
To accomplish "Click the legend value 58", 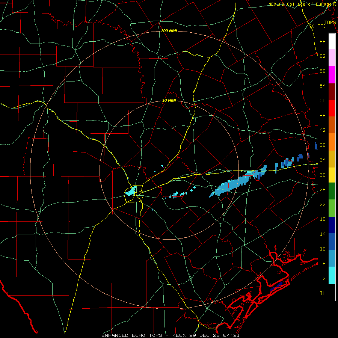I will [x=323, y=71].
